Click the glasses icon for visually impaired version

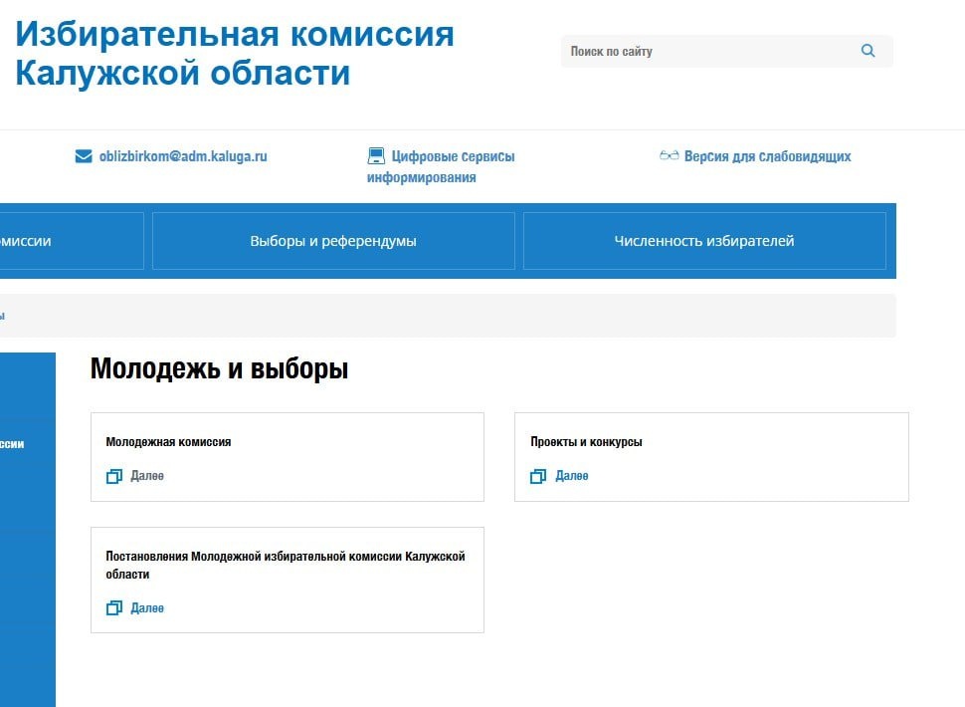pyautogui.click(x=669, y=155)
